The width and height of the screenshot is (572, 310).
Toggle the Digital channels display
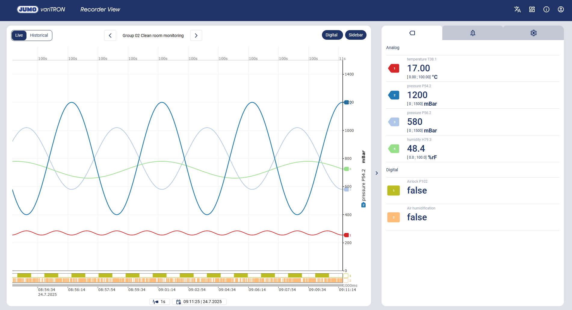331,35
